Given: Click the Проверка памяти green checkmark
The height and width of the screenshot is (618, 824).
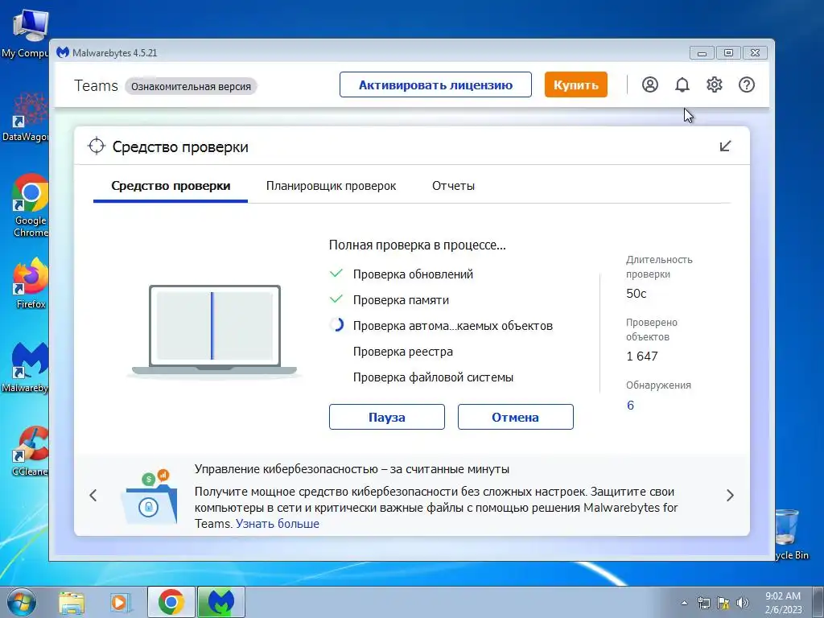Looking at the screenshot, I should point(336,299).
